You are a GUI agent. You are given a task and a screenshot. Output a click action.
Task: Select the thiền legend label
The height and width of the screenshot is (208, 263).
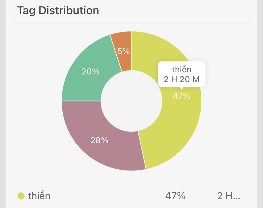click(39, 196)
